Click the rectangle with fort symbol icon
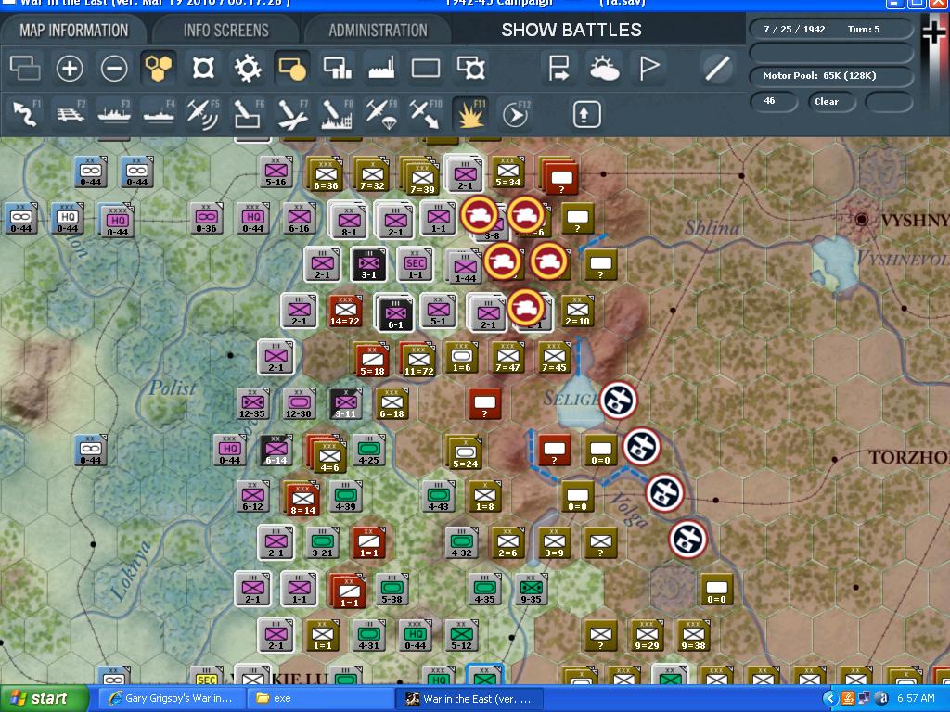Viewport: 950px width, 712px height. coord(470,68)
